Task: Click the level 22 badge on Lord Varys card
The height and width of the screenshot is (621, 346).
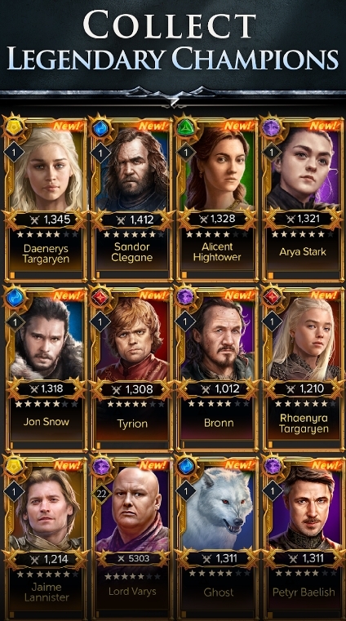Action: click(x=101, y=494)
